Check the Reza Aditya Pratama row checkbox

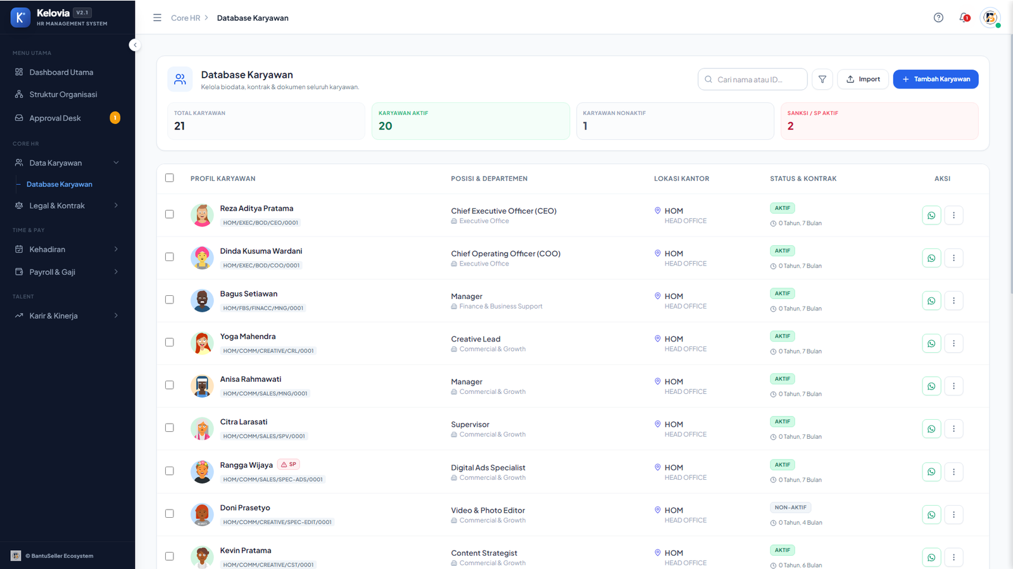point(169,214)
